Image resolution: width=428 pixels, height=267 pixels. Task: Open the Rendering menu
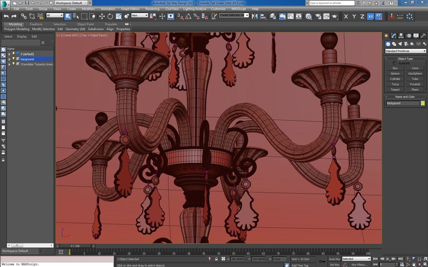click(x=152, y=9)
